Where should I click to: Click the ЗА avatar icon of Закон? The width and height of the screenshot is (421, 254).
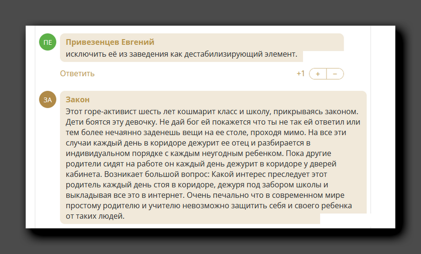coord(47,100)
